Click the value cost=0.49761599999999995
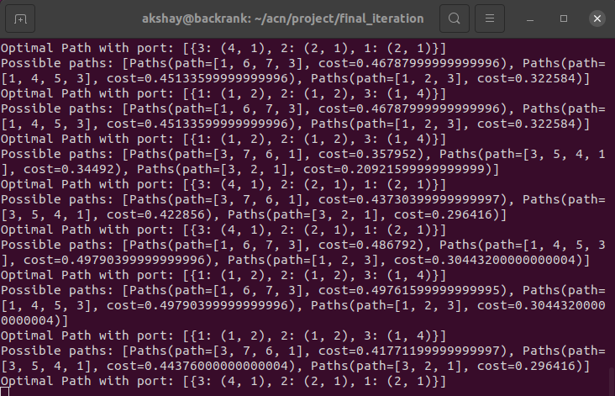Screen dimensions: 615x396 tap(409, 290)
